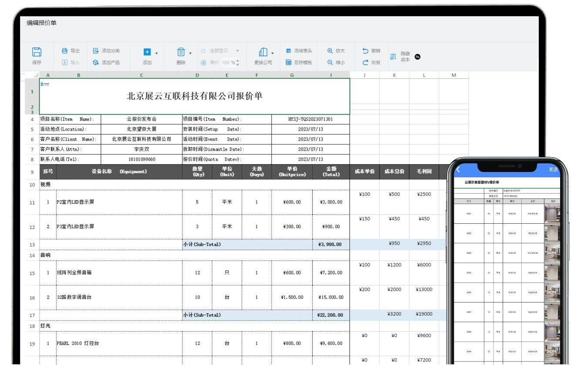Image resolution: width=578 pixels, height=370 pixels.
Task: Tap the 发送 (Send) button on phone
Action: [x=554, y=170]
